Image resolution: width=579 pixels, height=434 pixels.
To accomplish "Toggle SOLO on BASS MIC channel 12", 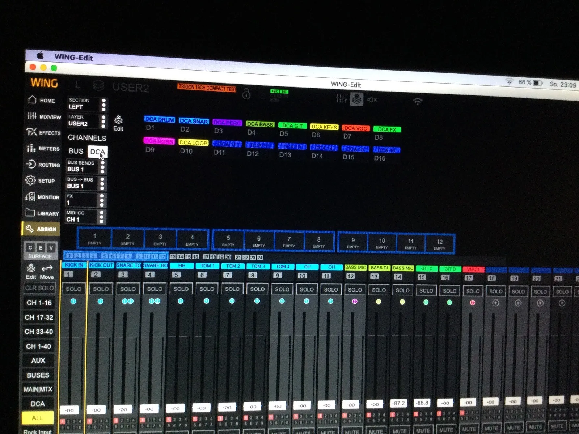I will tap(355, 290).
